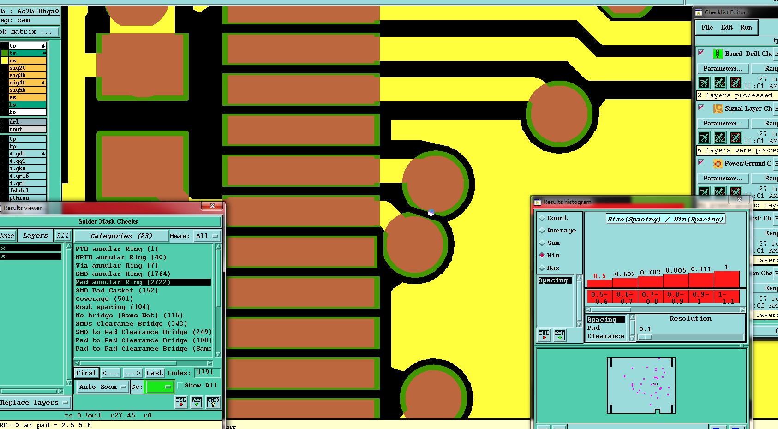The image size is (778, 429).
Task: Click Results histogram title bar icon
Action: [x=538, y=202]
